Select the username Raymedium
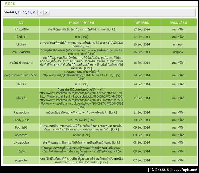 click(x=21, y=112)
